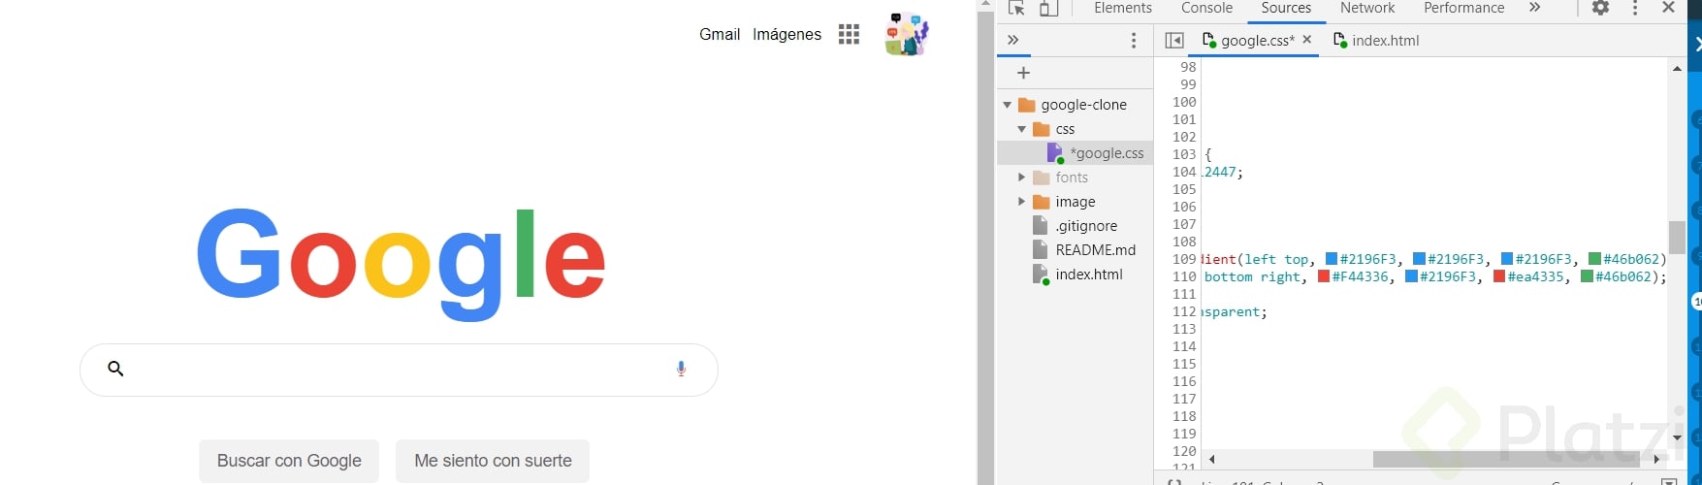Open the Imágenes link
1702x485 pixels.
coord(787,34)
